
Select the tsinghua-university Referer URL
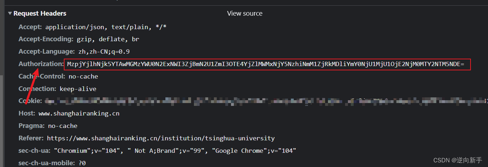click(161, 139)
